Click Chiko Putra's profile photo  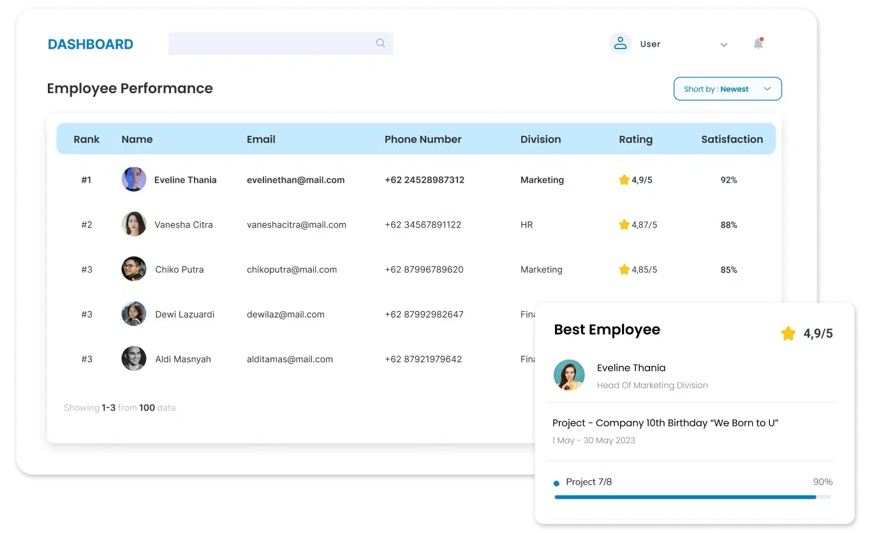click(x=134, y=270)
